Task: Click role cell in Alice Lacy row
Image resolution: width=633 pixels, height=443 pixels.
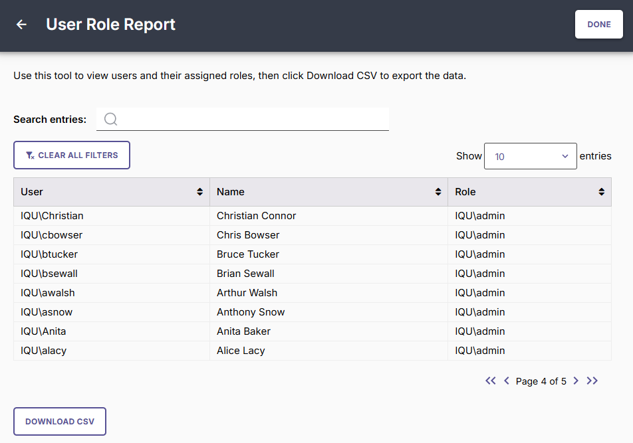Action: 530,351
